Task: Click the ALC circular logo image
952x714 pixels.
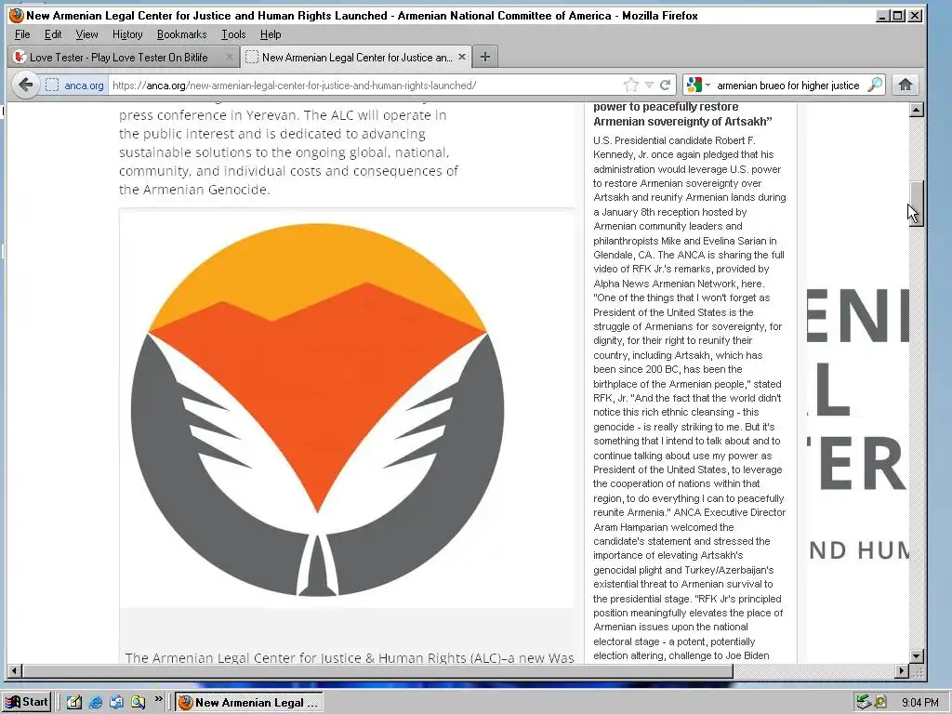Action: tap(317, 409)
